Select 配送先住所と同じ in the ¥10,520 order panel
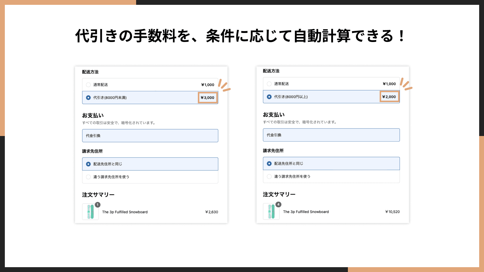The image size is (484, 272). tap(269, 164)
